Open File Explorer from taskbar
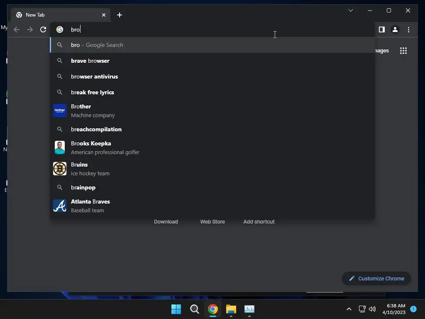The image size is (425, 319). click(231, 309)
